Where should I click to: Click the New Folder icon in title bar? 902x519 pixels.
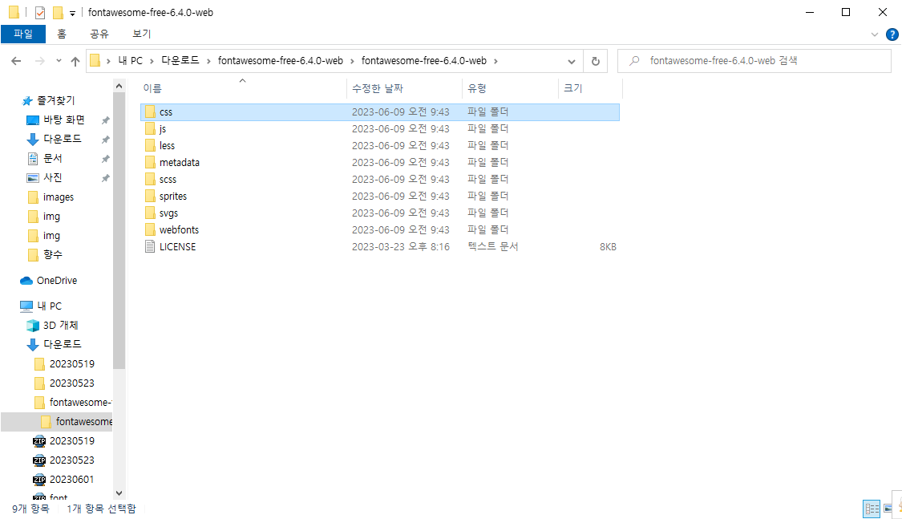coord(58,13)
